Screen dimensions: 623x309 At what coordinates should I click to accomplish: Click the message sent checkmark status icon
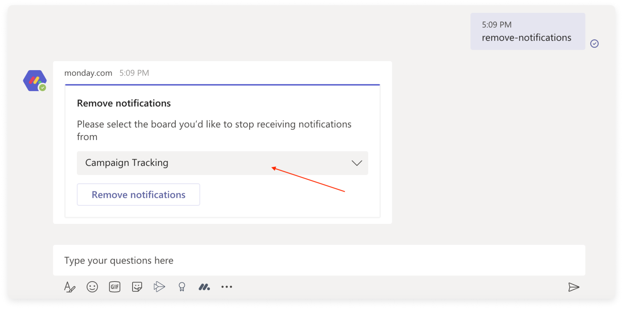tap(594, 44)
